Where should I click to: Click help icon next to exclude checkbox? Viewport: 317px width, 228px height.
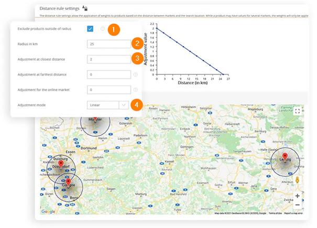(x=103, y=29)
